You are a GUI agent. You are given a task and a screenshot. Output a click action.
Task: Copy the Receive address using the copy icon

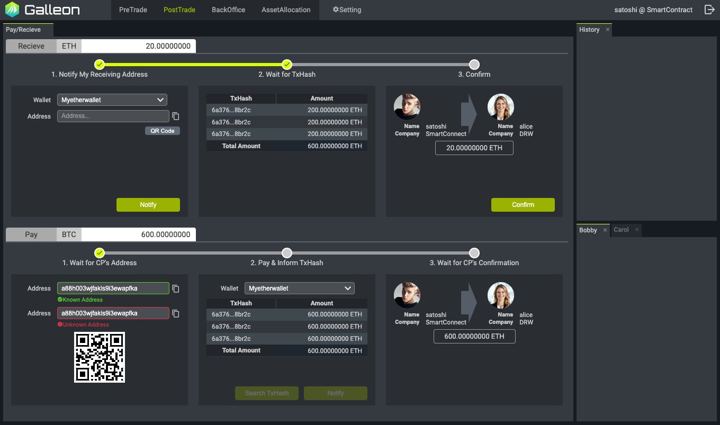pos(176,116)
